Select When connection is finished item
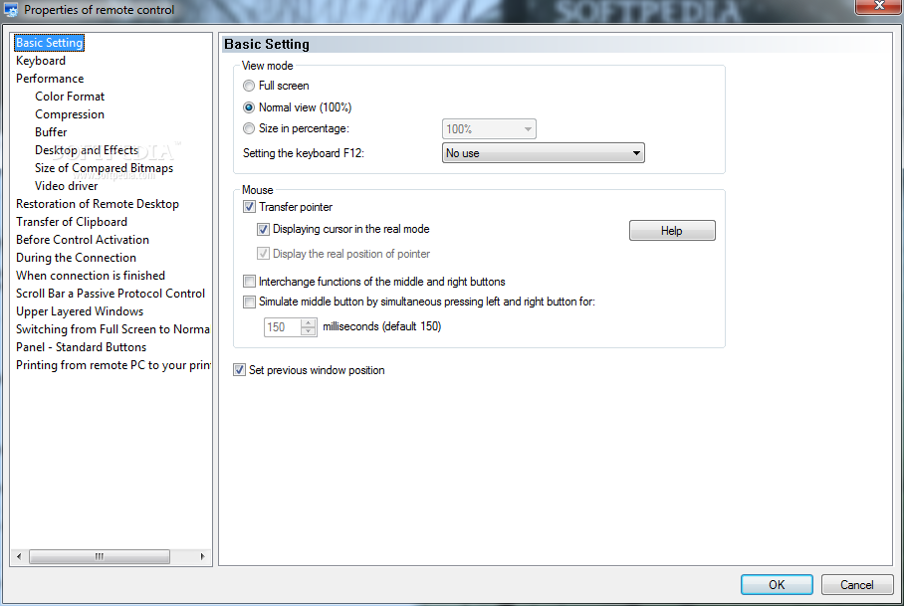904x606 pixels. click(91, 275)
